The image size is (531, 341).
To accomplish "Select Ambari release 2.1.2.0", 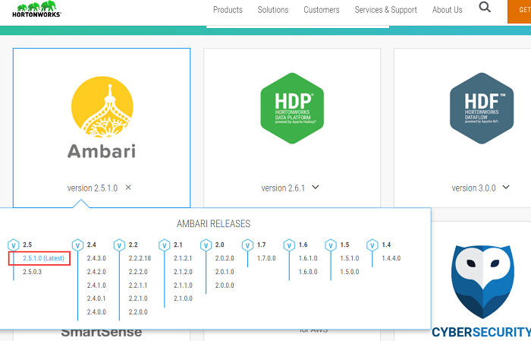I will (183, 272).
